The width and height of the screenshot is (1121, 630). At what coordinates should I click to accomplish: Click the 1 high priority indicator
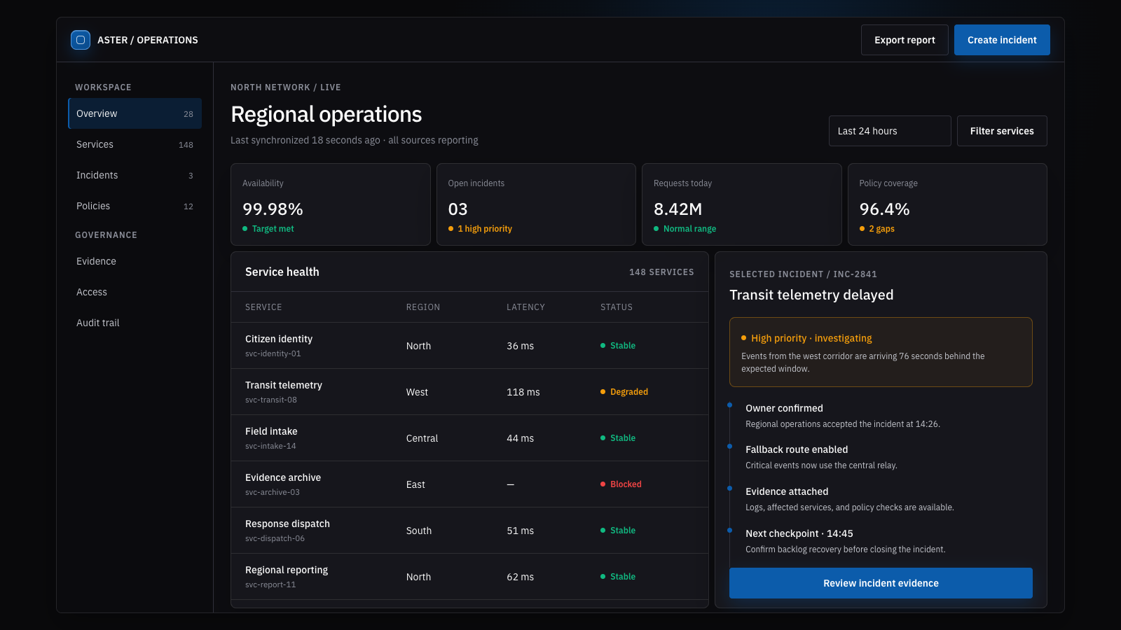[481, 229]
